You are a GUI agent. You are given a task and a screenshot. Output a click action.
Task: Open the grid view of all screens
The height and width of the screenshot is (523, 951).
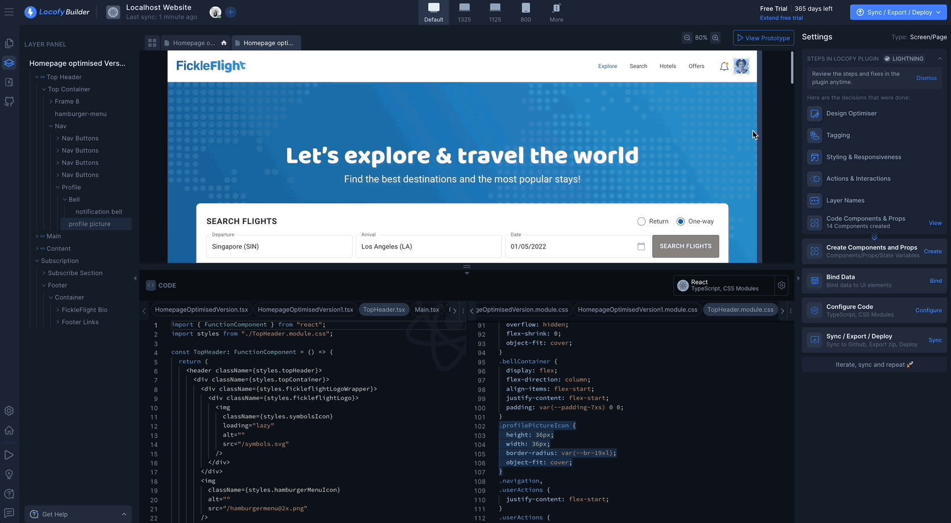click(152, 43)
